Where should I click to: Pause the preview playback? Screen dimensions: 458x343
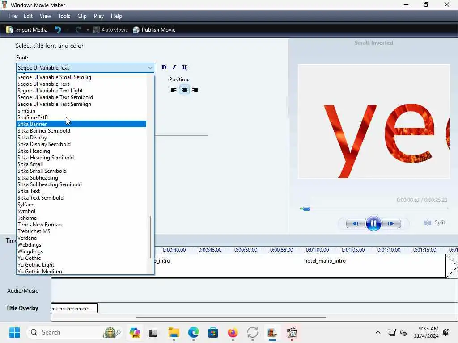point(373,224)
